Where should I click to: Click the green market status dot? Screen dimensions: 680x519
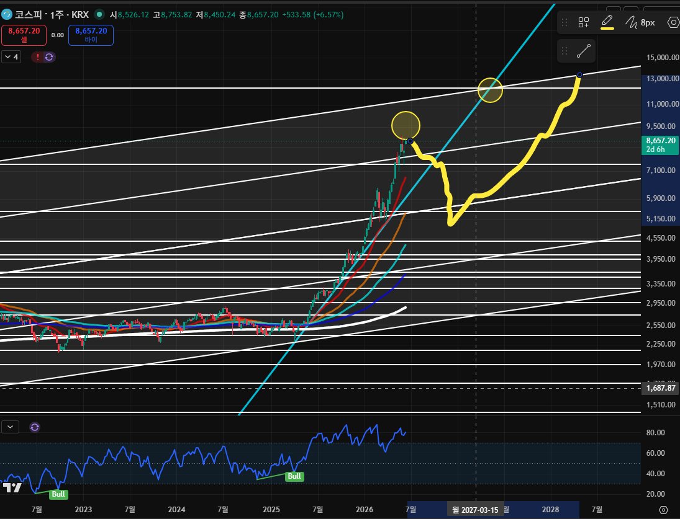coord(99,15)
